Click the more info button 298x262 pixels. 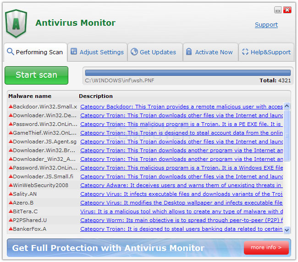(266, 247)
